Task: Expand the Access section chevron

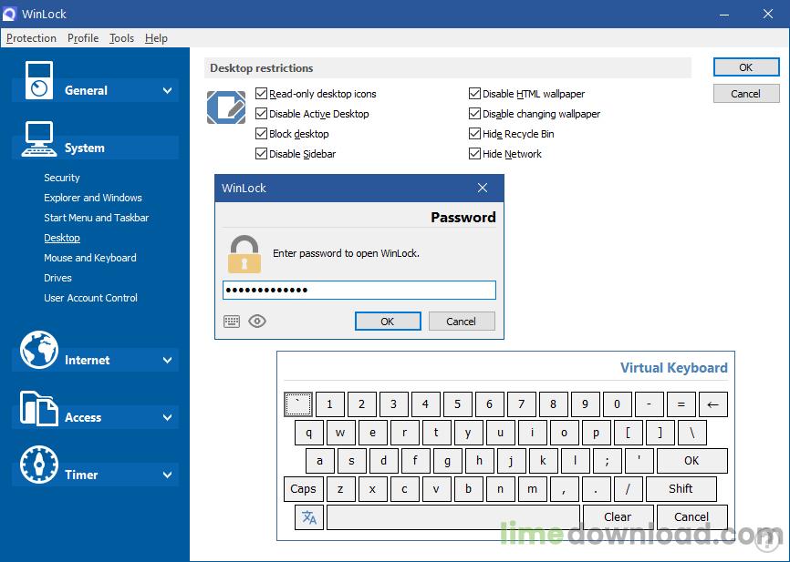Action: pos(167,417)
